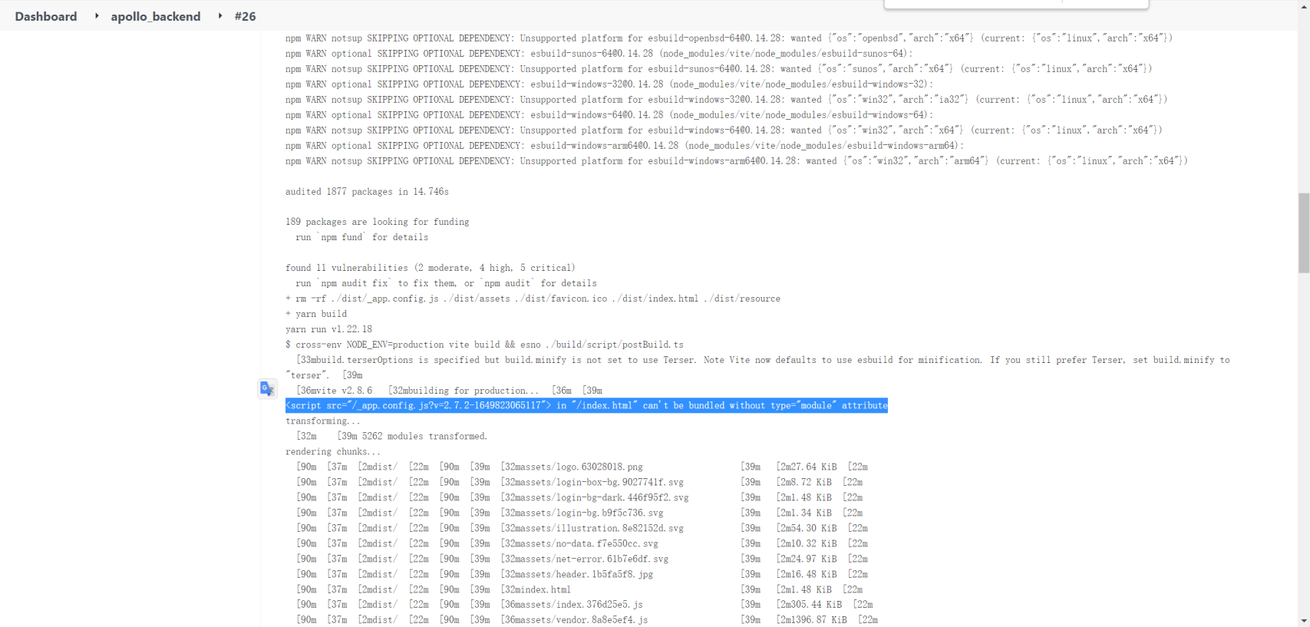This screenshot has height=627, width=1310.
Task: Click the 'vite v2.8.6 building for production' line
Action: tap(449, 390)
